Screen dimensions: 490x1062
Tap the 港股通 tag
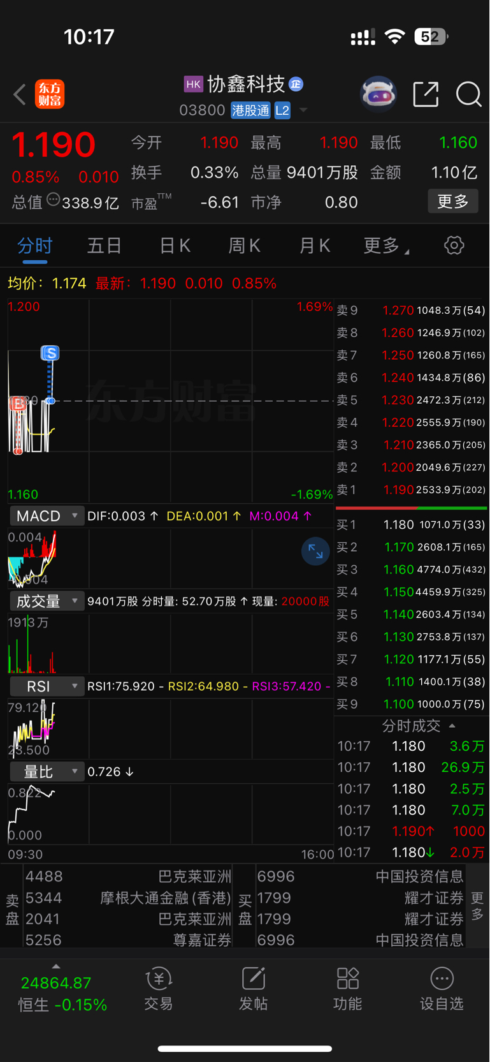(250, 110)
